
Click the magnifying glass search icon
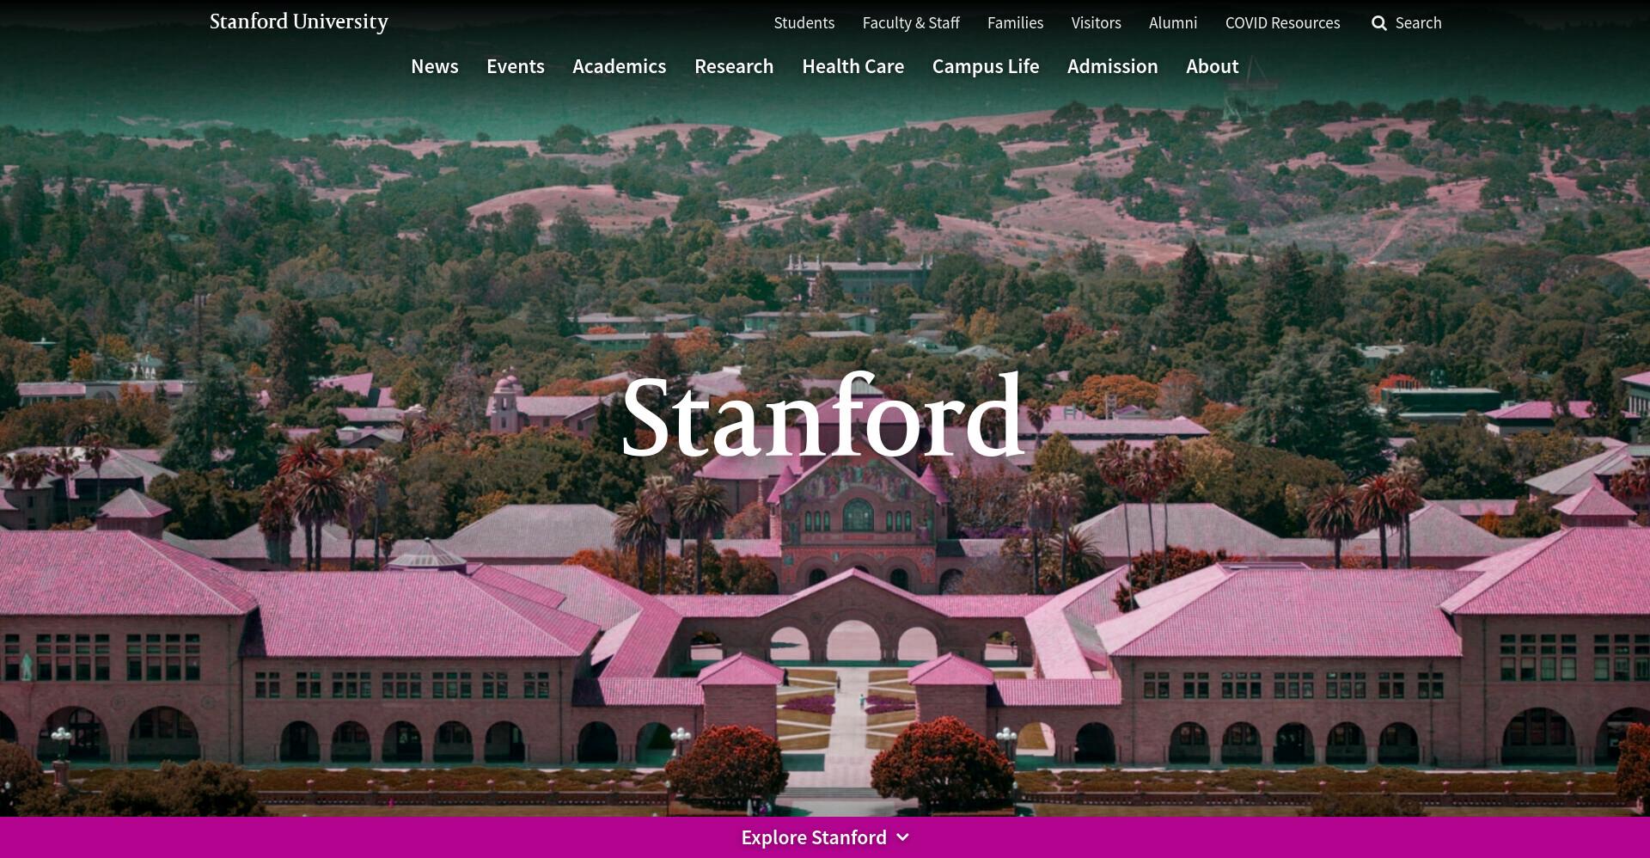click(1379, 23)
